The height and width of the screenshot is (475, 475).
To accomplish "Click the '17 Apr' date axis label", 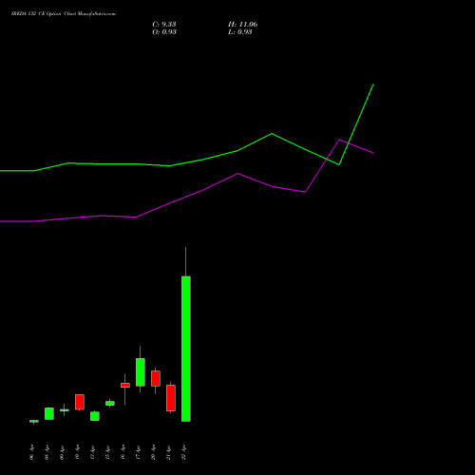I will tap(138, 452).
